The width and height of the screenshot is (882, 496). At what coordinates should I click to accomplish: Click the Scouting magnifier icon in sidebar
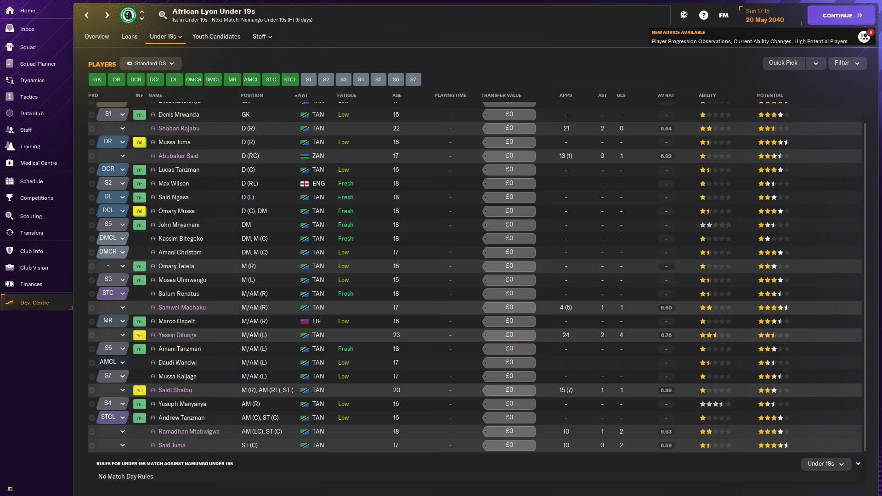tap(10, 216)
